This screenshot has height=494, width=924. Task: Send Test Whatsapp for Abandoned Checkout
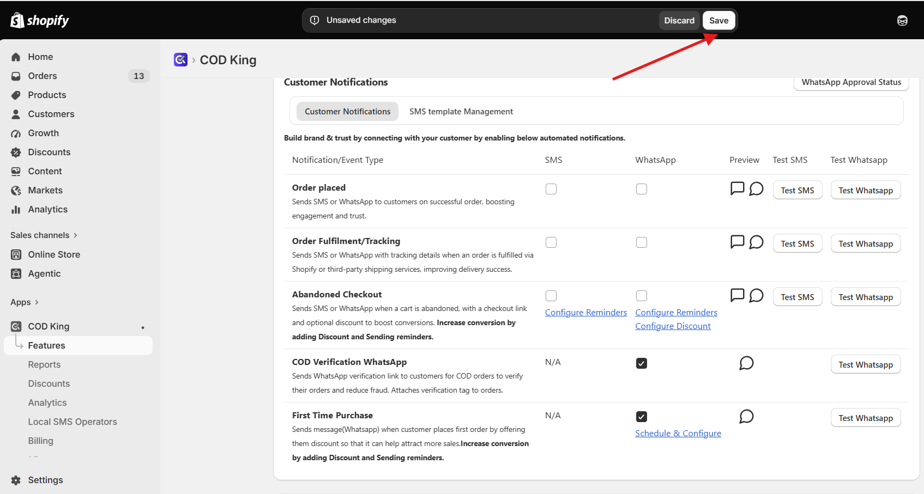coord(866,297)
